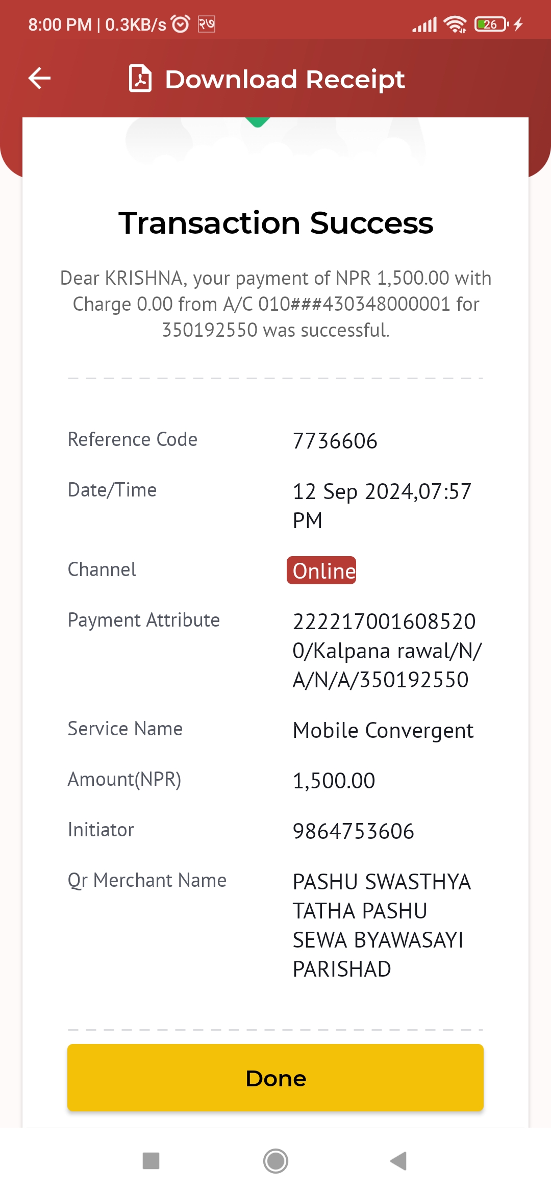Tap the alarm clock status icon

tap(180, 24)
